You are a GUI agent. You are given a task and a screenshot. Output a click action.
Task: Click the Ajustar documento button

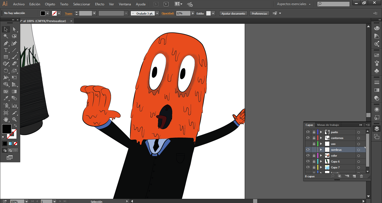(233, 13)
